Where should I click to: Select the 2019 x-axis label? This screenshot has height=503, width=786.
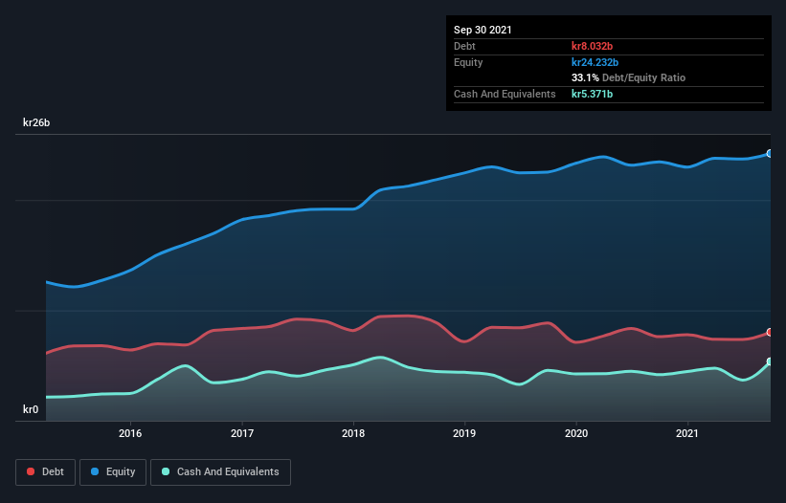pos(464,434)
